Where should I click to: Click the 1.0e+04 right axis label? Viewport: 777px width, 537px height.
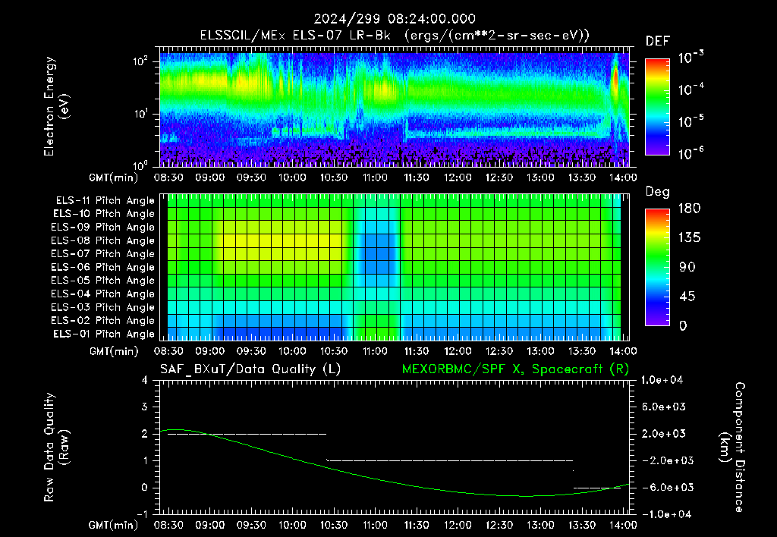click(x=662, y=380)
